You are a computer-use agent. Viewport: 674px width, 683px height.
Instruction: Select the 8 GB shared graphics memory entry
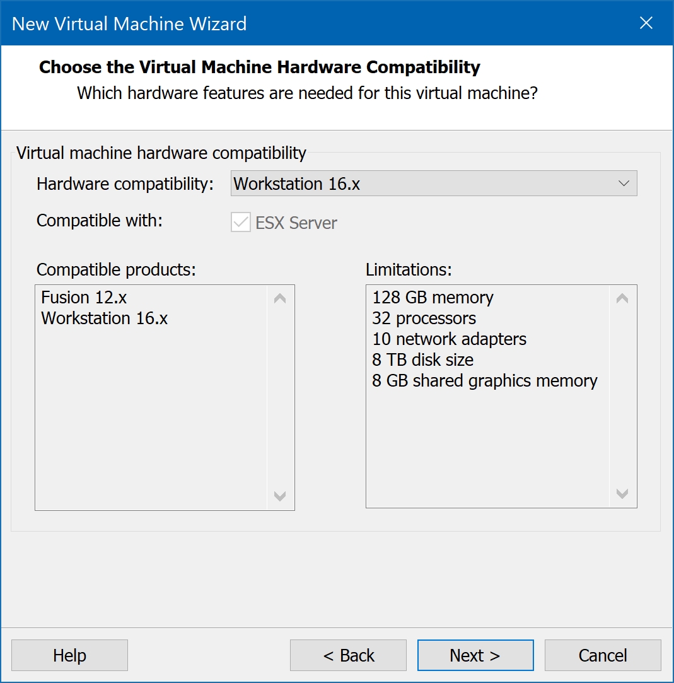(x=485, y=381)
